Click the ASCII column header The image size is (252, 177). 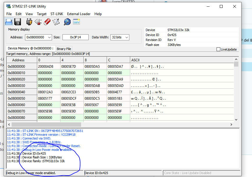pyautogui.click(x=182, y=60)
